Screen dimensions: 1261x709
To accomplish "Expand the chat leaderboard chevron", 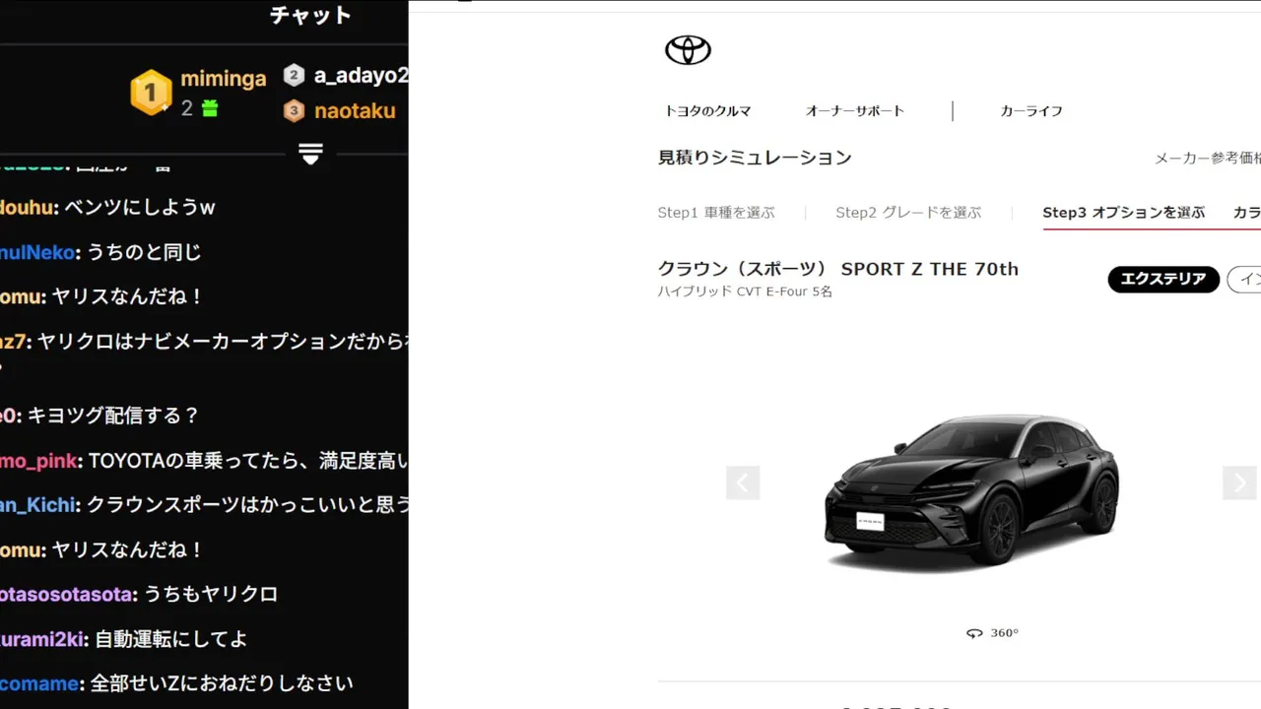I will [310, 154].
